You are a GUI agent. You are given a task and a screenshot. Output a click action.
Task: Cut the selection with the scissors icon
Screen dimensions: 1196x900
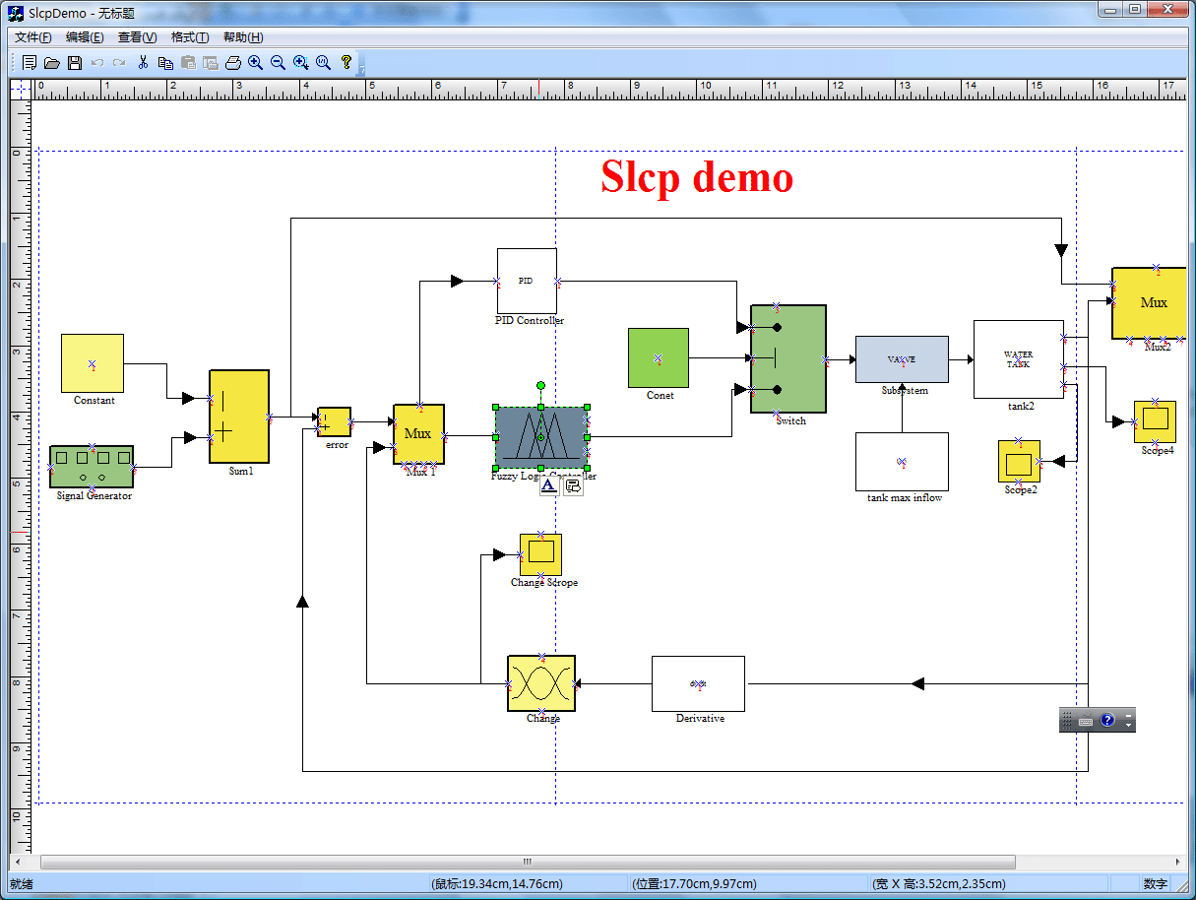143,63
